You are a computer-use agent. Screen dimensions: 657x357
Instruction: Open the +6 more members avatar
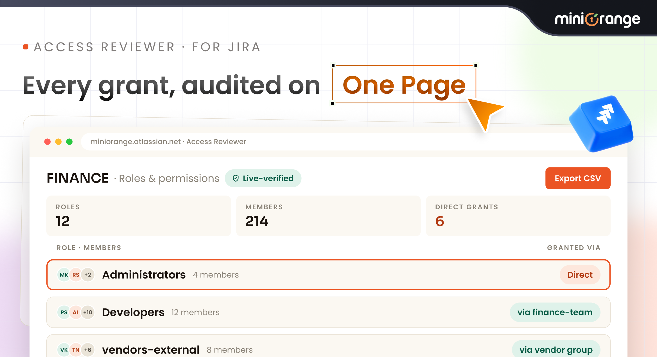coord(88,350)
